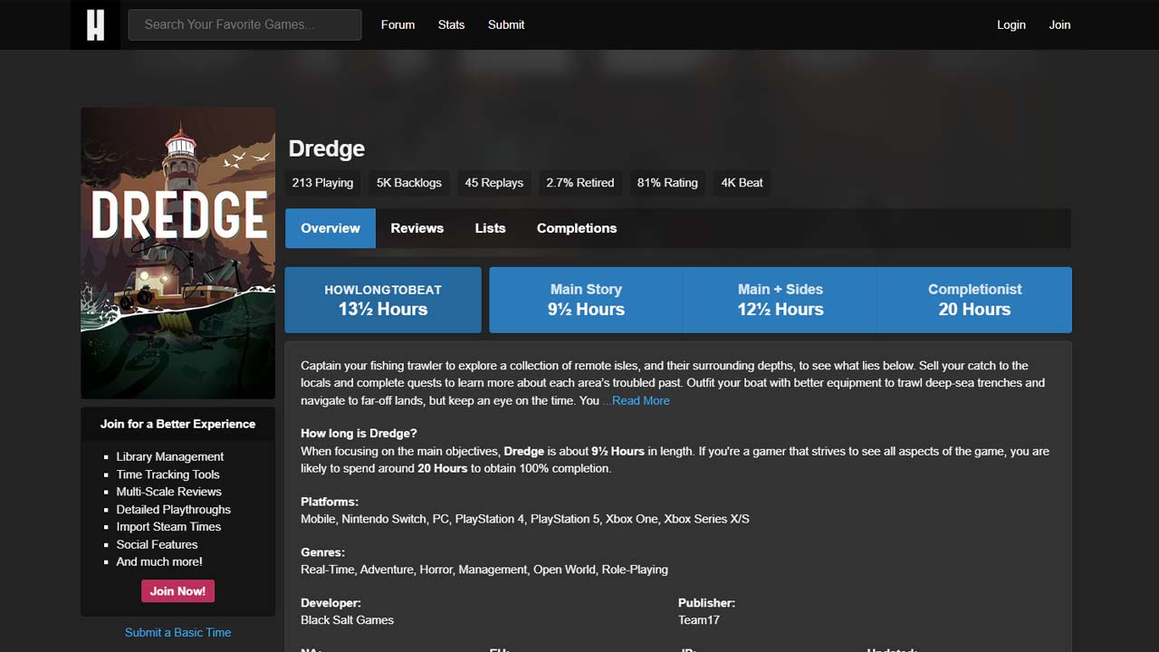Expand description with Read More
Image resolution: width=1159 pixels, height=652 pixels.
pos(640,400)
